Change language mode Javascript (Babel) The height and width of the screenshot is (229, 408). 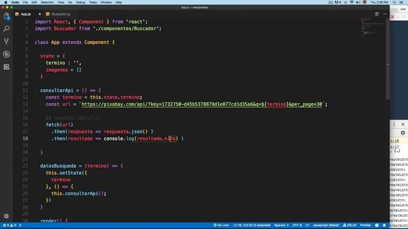pyautogui.click(x=326, y=225)
